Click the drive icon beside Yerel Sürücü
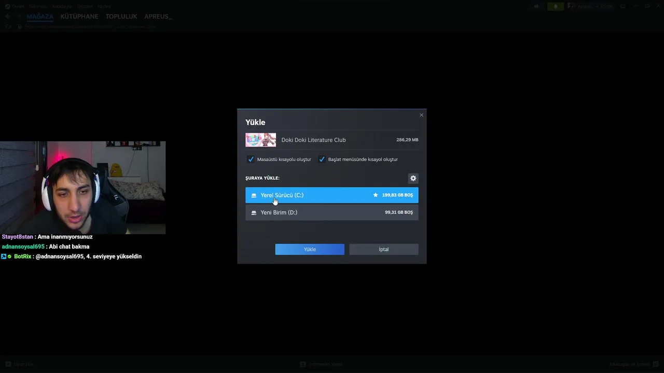664x373 pixels. pyautogui.click(x=254, y=195)
